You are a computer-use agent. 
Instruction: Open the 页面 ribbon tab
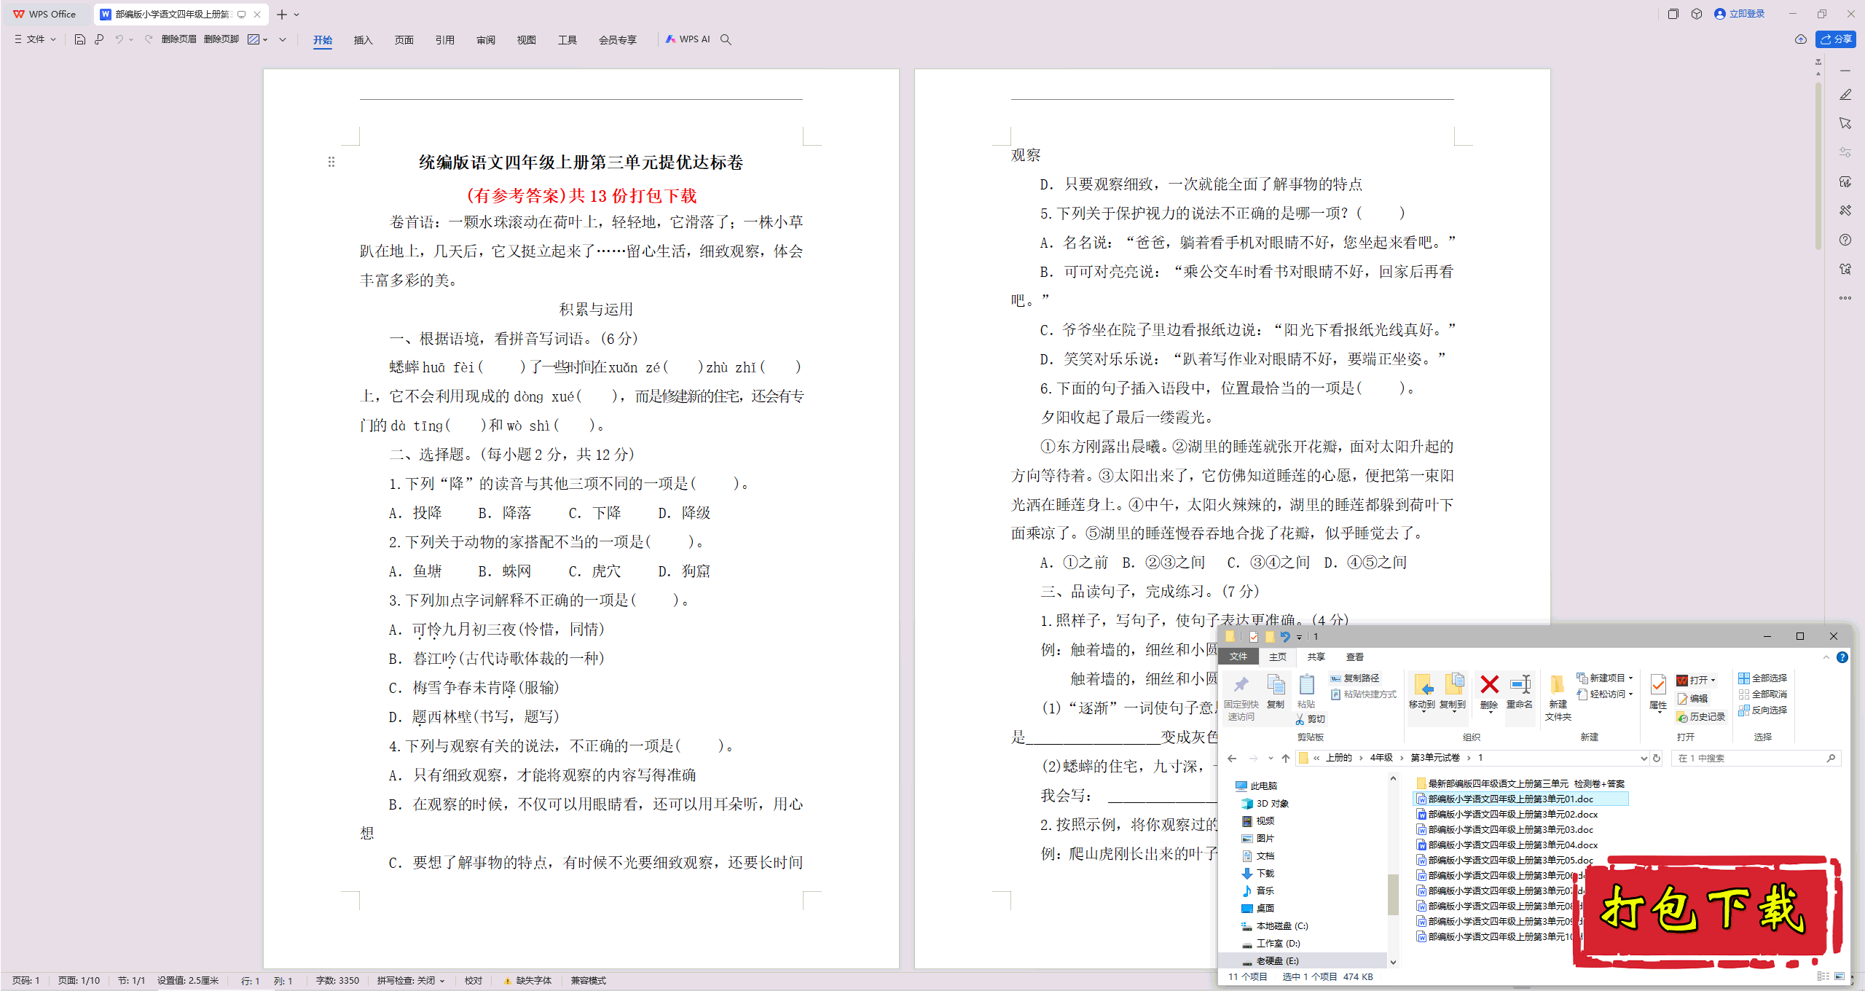(404, 40)
